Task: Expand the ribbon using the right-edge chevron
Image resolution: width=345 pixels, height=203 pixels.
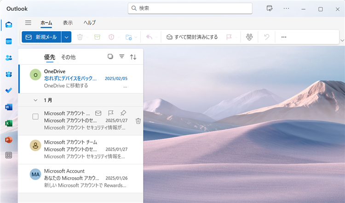Action: pyautogui.click(x=341, y=40)
